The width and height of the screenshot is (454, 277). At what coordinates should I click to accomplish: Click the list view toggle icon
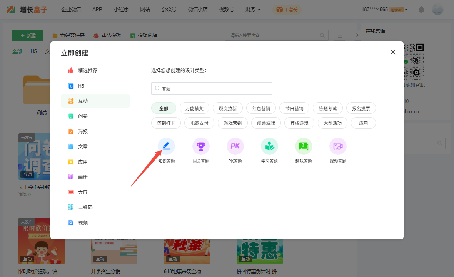(339, 35)
